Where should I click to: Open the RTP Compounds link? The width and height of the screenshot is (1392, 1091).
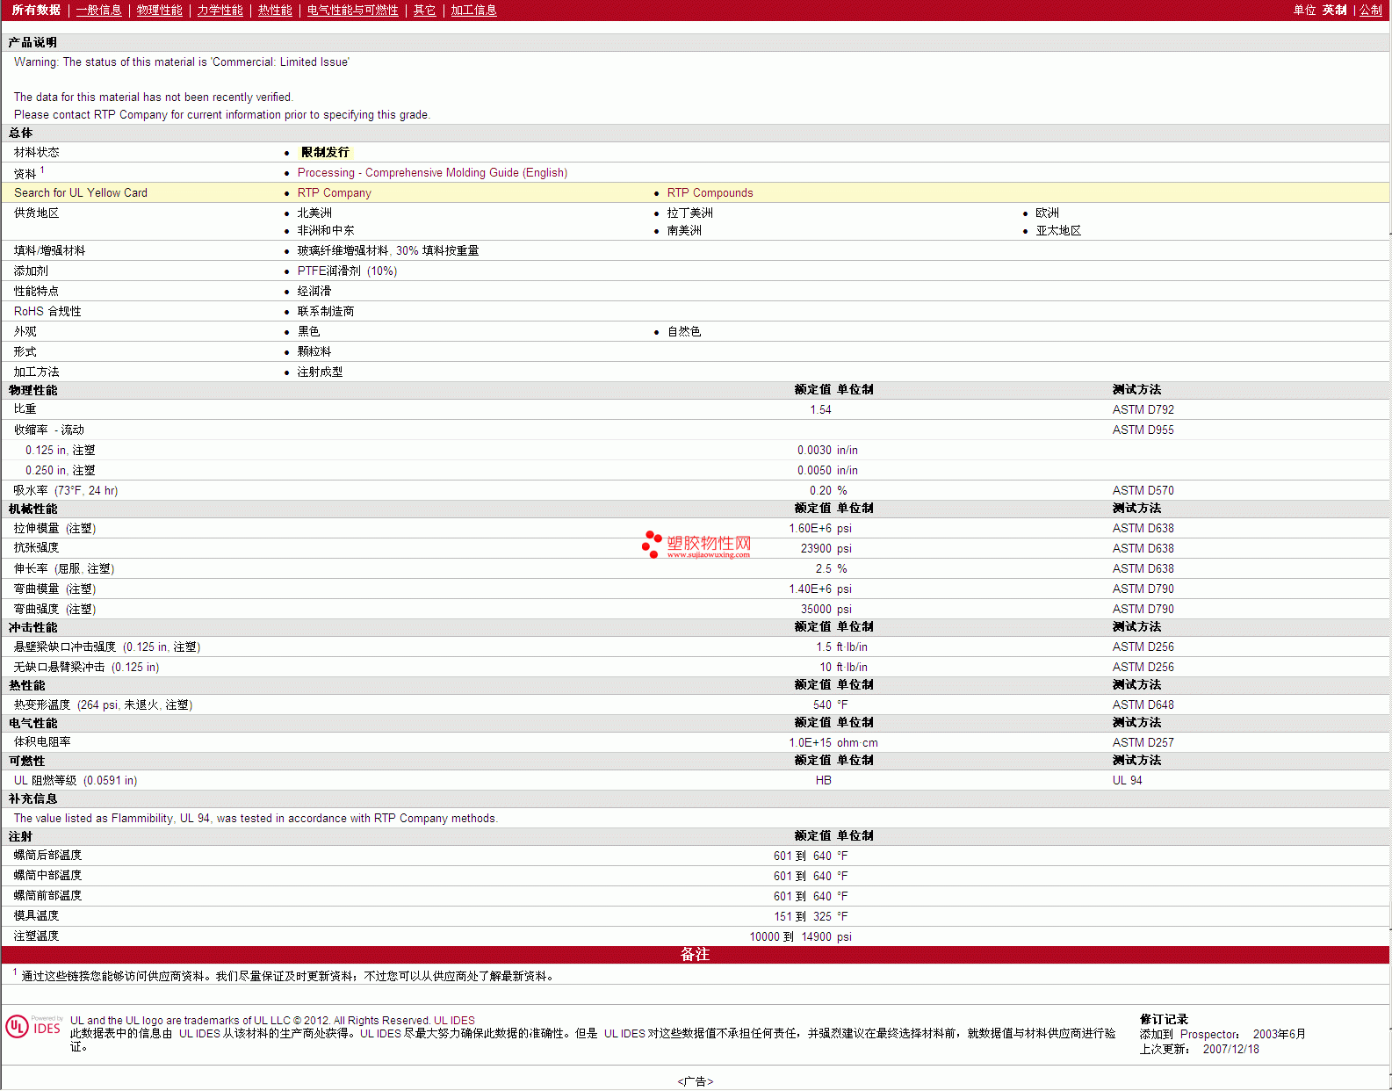tap(710, 193)
